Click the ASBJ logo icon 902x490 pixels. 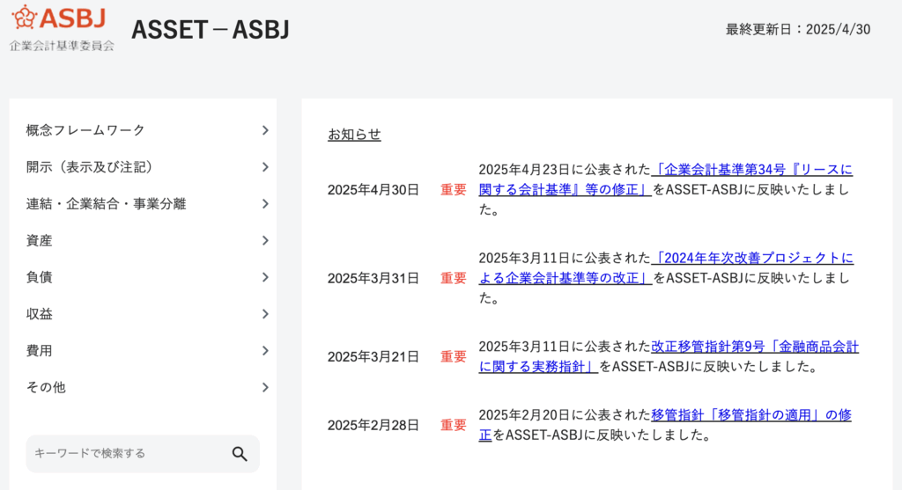[x=24, y=18]
